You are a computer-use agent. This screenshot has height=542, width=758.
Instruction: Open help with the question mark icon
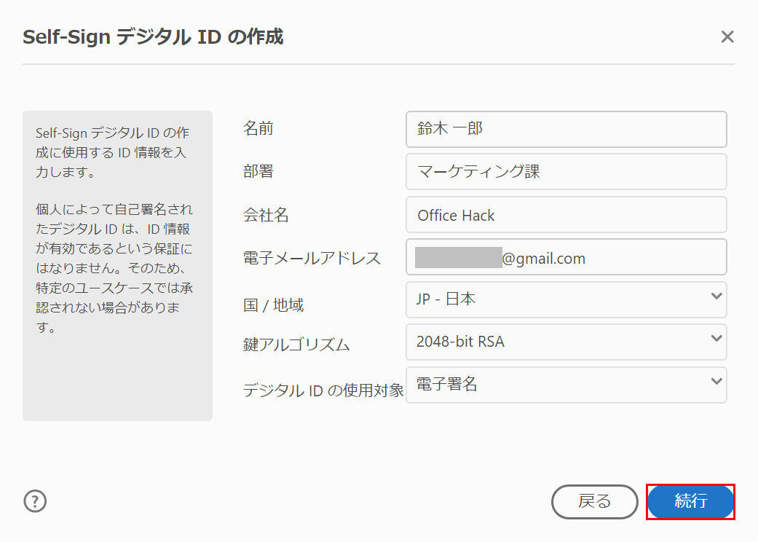35,501
